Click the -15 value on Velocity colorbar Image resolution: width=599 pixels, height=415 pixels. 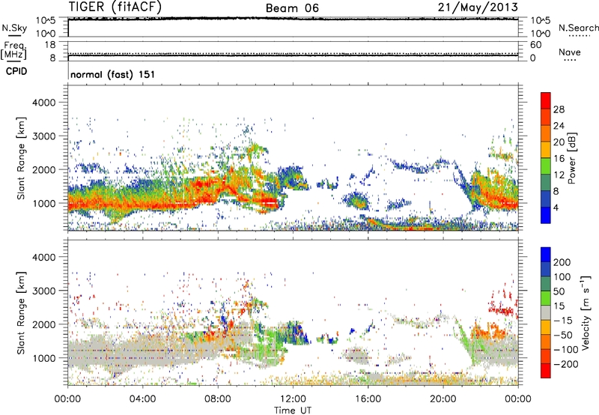564,321
